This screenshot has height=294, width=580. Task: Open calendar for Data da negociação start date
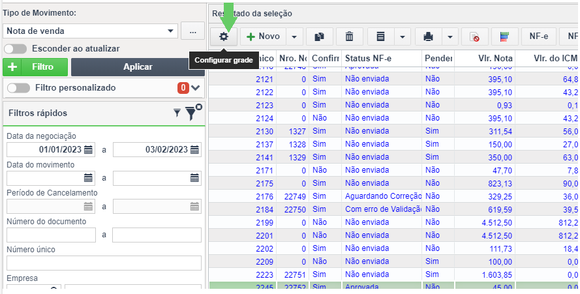tap(89, 150)
